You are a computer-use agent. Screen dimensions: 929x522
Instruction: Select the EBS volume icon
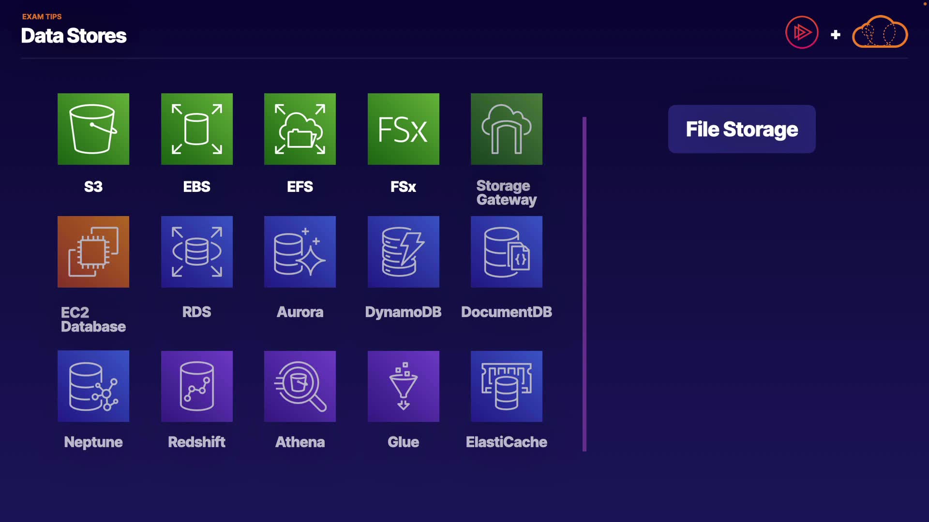click(x=197, y=129)
